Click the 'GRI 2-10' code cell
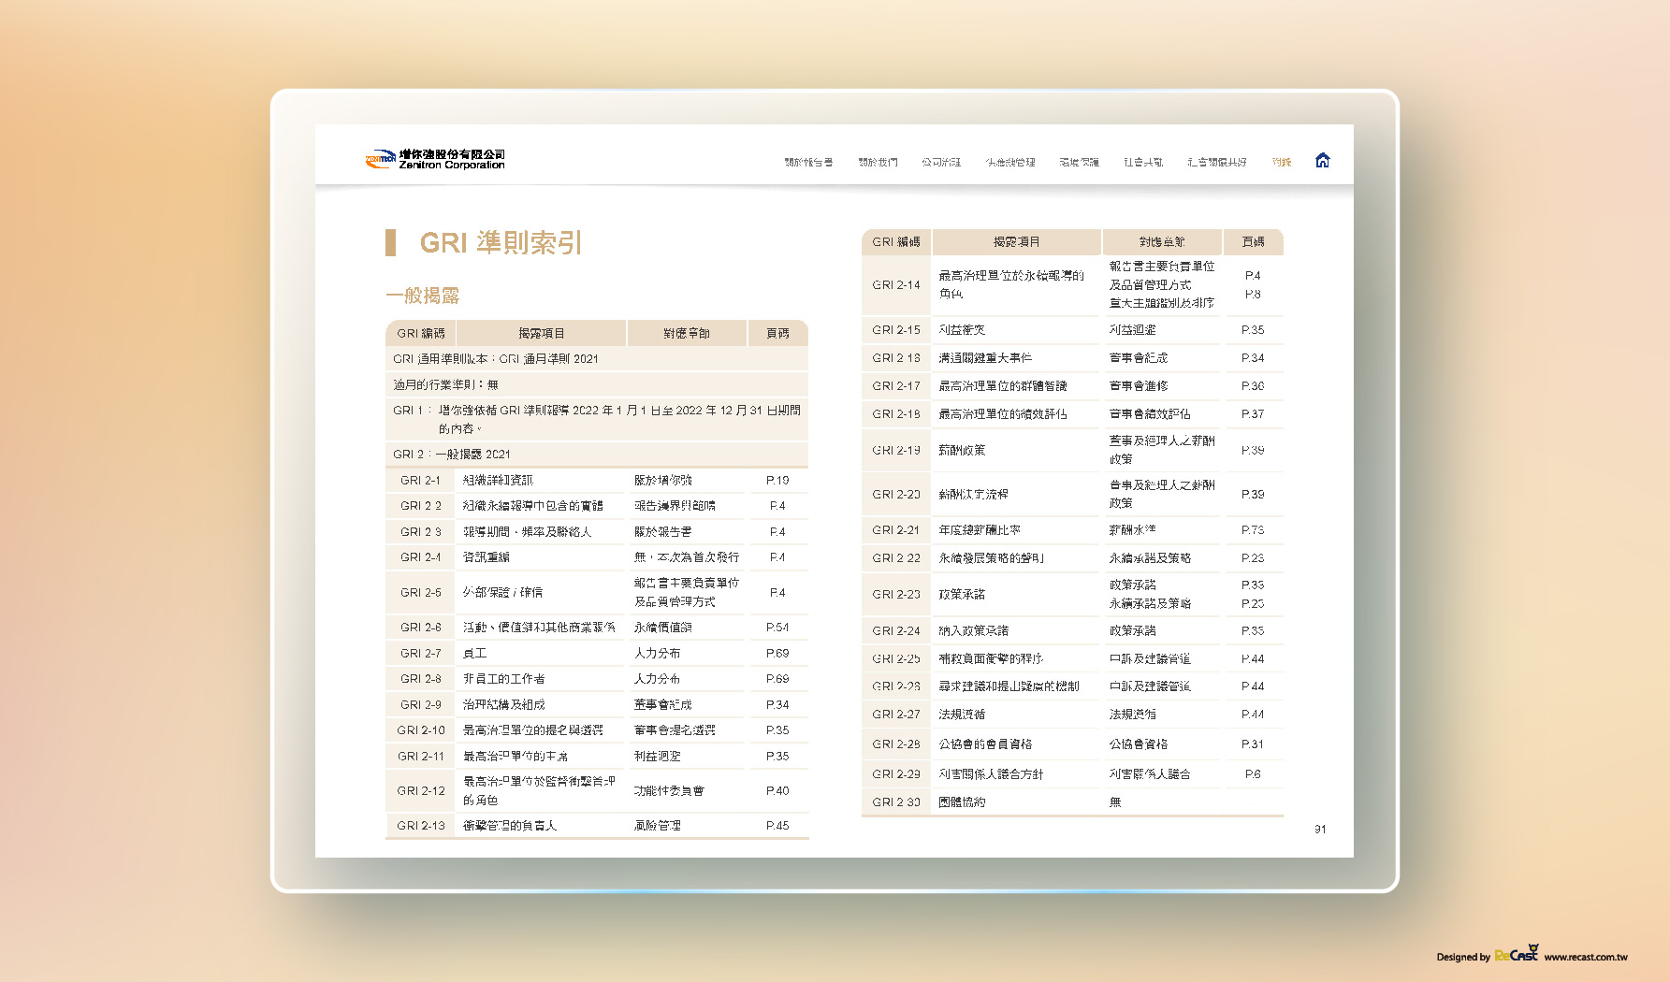Viewport: 1670px width, 982px height. 420,729
